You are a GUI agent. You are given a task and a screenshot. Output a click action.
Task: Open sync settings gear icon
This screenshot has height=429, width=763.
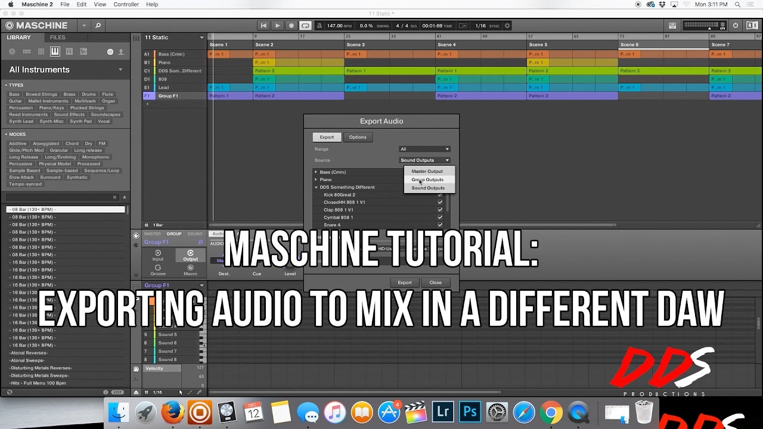(507, 26)
